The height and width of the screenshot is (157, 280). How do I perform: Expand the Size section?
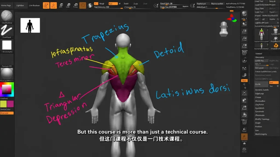257,131
